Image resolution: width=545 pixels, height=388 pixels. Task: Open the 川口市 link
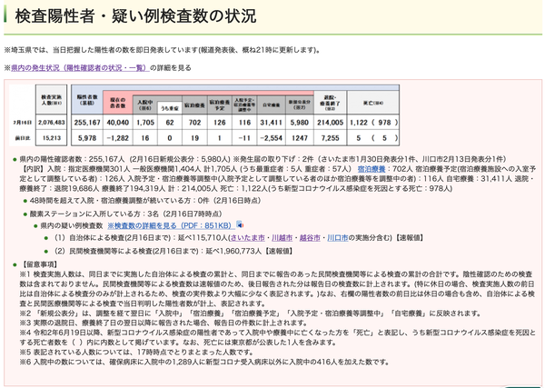(x=338, y=238)
